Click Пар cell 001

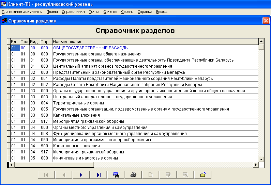(x=46, y=79)
